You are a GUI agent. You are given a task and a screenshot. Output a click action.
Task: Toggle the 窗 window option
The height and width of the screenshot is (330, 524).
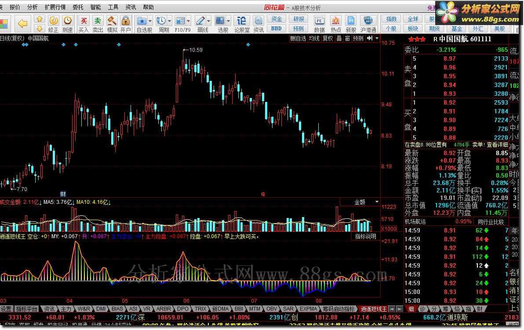click(x=348, y=38)
